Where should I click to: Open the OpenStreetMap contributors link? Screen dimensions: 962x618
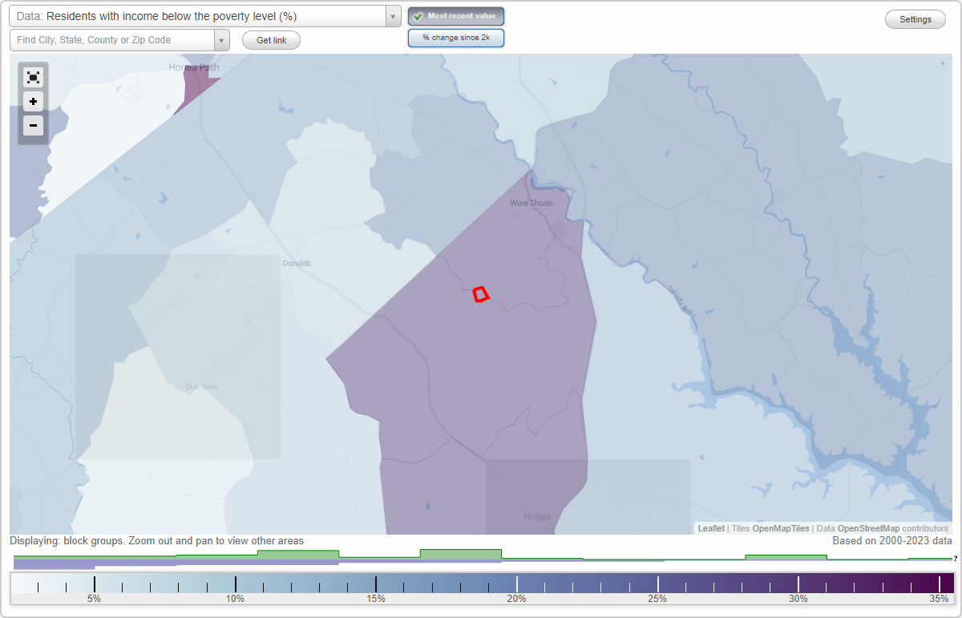point(867,528)
